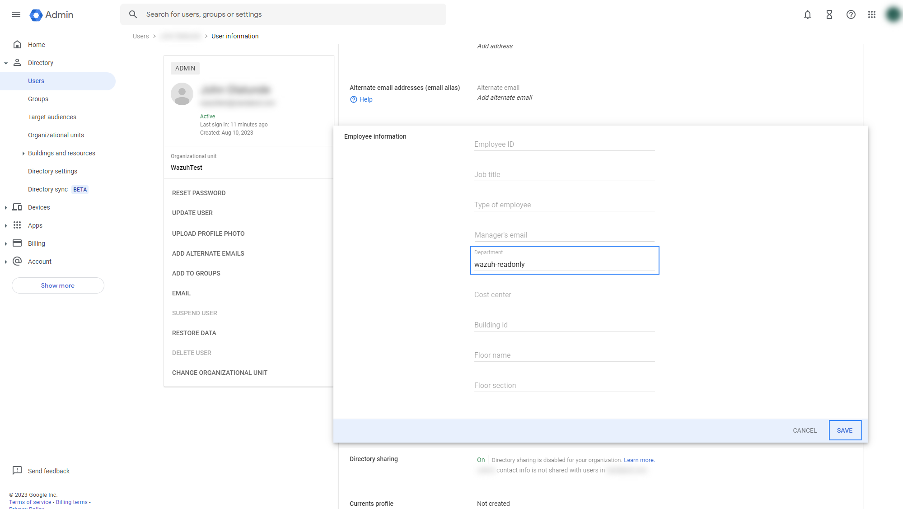Viewport: 903px width, 509px height.
Task: Open the main hamburger menu
Action: click(16, 14)
